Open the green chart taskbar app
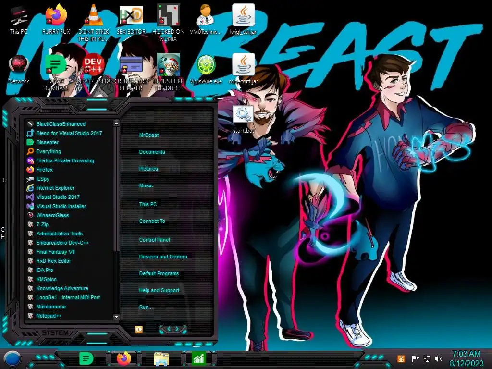The height and width of the screenshot is (369, 492). [198, 358]
